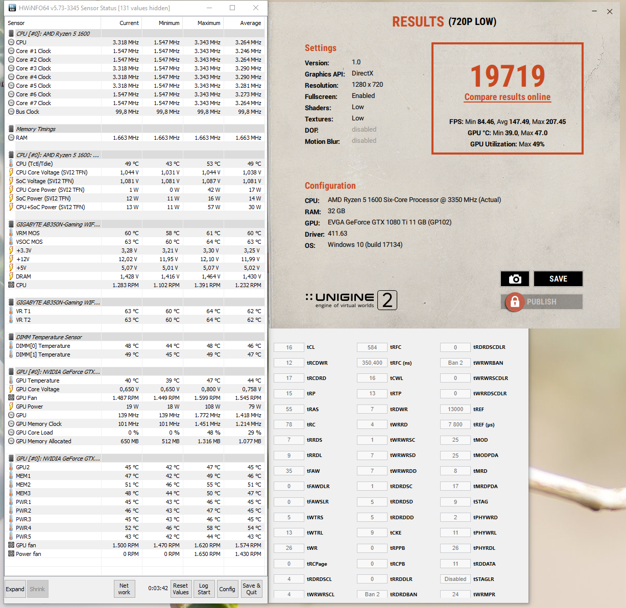
Task: Select the PWR4 thermometer icon
Action: pos(11,528)
